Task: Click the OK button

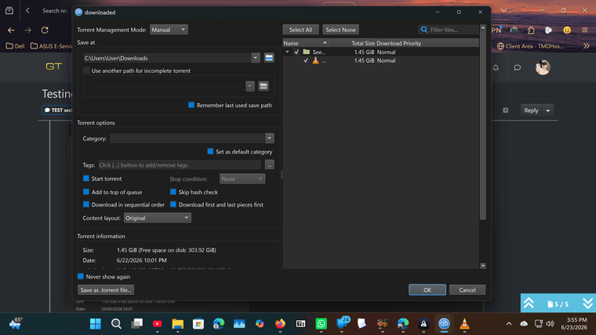Action: 427,290
